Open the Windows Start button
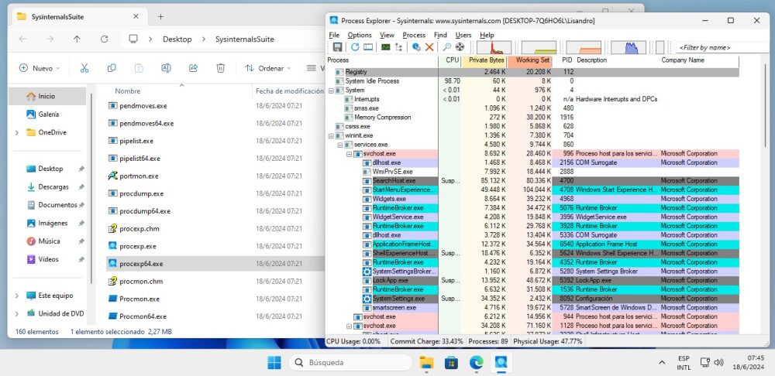Screen dimensions: 775x376 (x=274, y=363)
